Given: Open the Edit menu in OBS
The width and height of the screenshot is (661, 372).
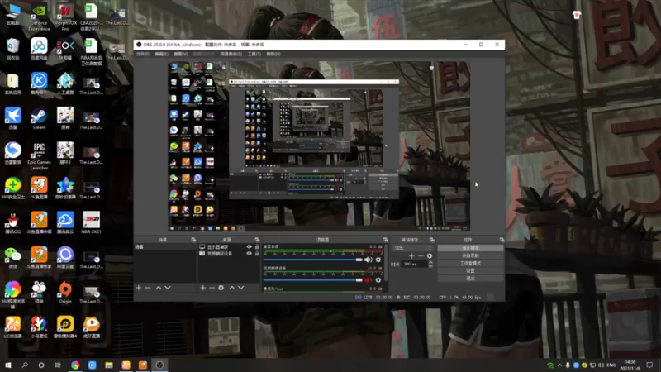Looking at the screenshot, I should (x=161, y=54).
